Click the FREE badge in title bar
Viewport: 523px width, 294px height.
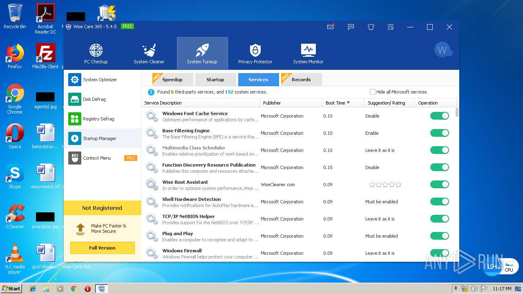127,27
